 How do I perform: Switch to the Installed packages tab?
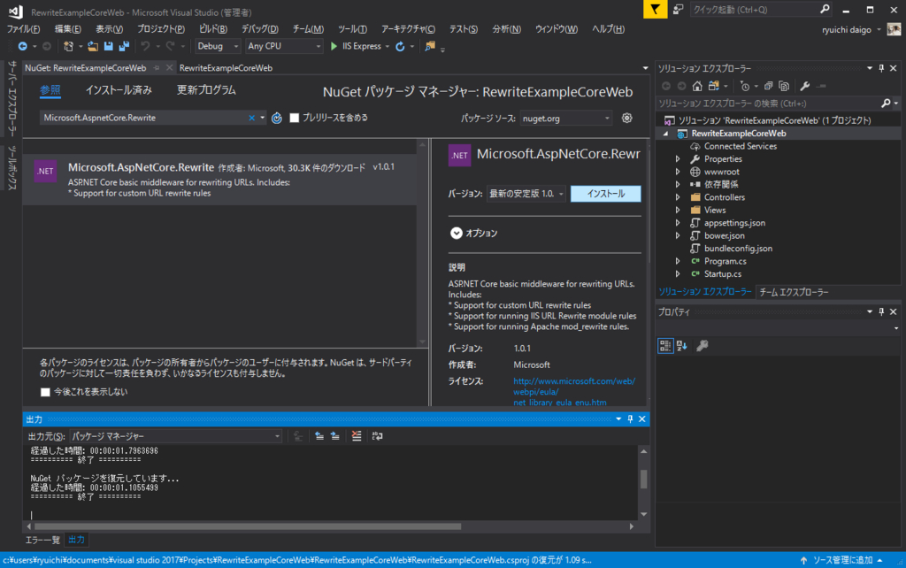coord(119,90)
